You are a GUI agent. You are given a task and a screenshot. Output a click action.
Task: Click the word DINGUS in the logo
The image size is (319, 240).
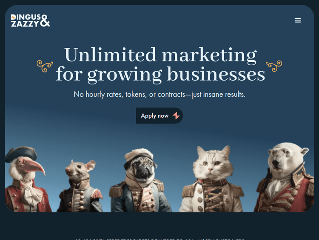point(26,17)
